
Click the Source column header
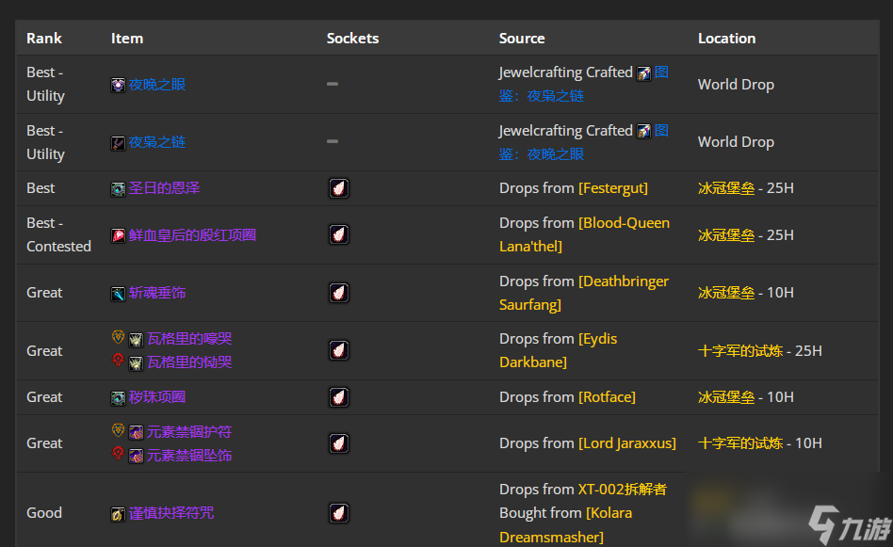click(522, 39)
